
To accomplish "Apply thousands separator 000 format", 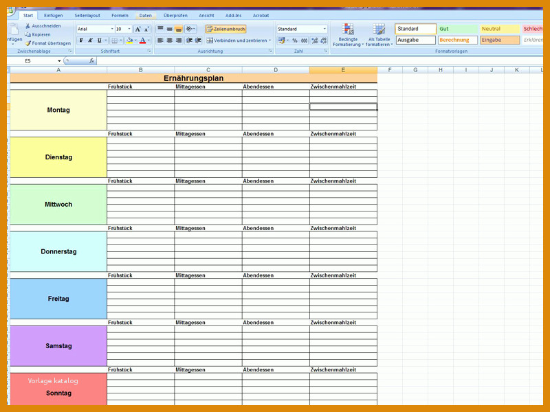I will pyautogui.click(x=304, y=41).
